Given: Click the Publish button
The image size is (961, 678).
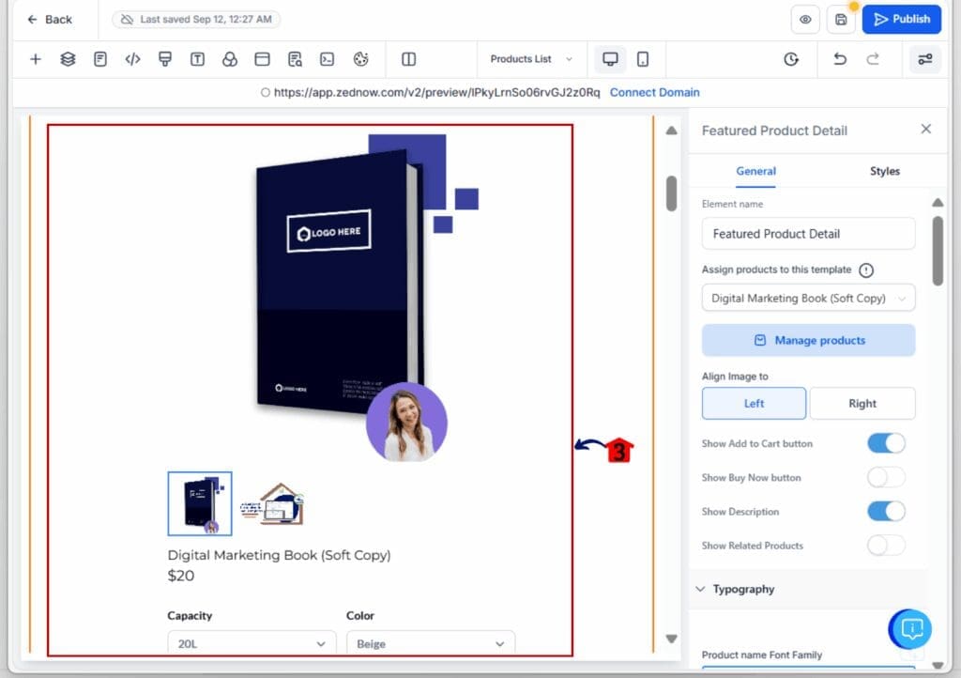Looking at the screenshot, I should click(901, 19).
